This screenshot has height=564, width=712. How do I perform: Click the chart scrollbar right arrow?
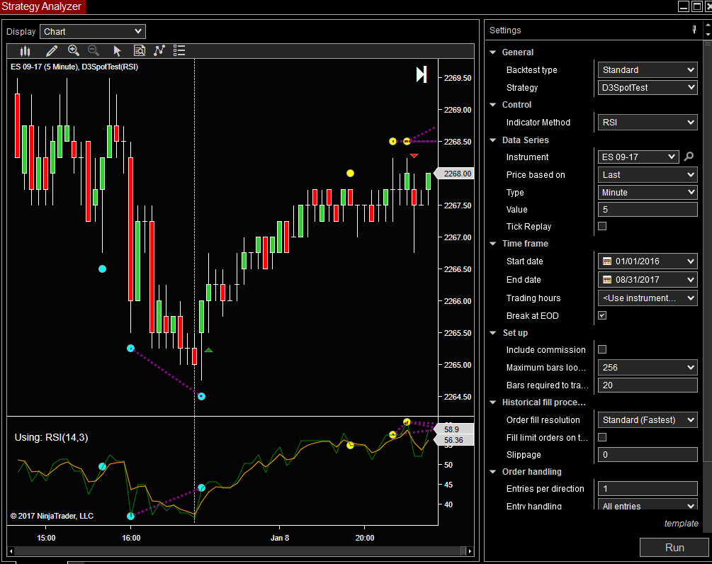tap(470, 551)
